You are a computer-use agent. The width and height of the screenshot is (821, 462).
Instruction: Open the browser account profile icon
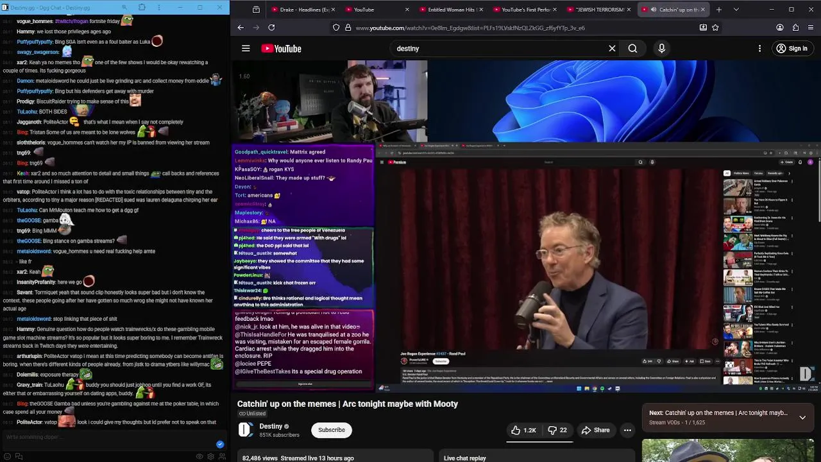[780, 28]
